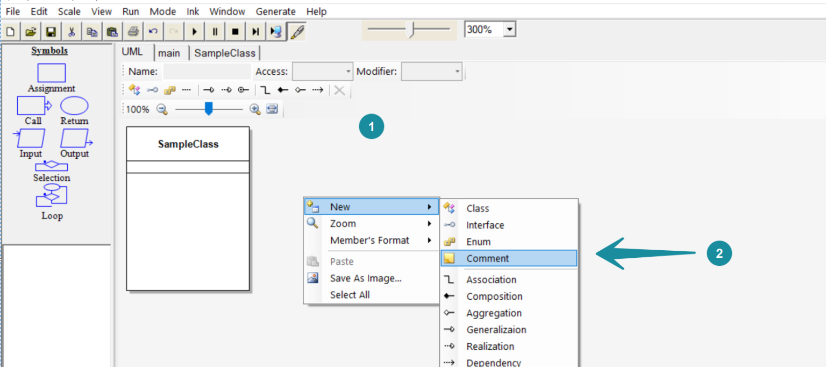The image size is (826, 367).
Task: Pick the Loop symbol in Symbols panel
Action: (52, 195)
